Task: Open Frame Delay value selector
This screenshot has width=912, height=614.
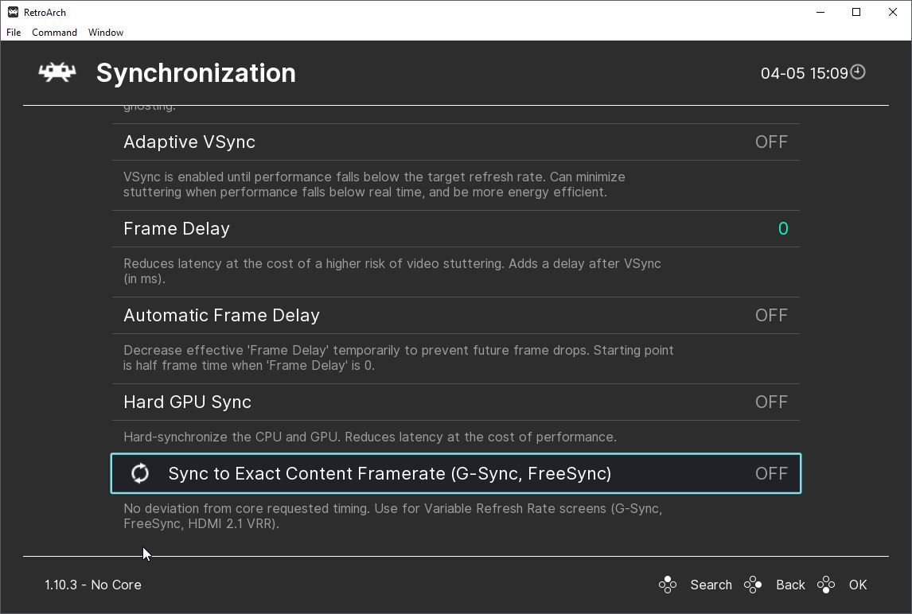Action: [x=782, y=228]
